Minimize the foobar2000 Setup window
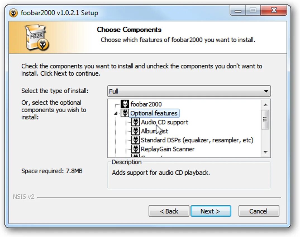Screen dimensions: 300x237 (x=238, y=11)
